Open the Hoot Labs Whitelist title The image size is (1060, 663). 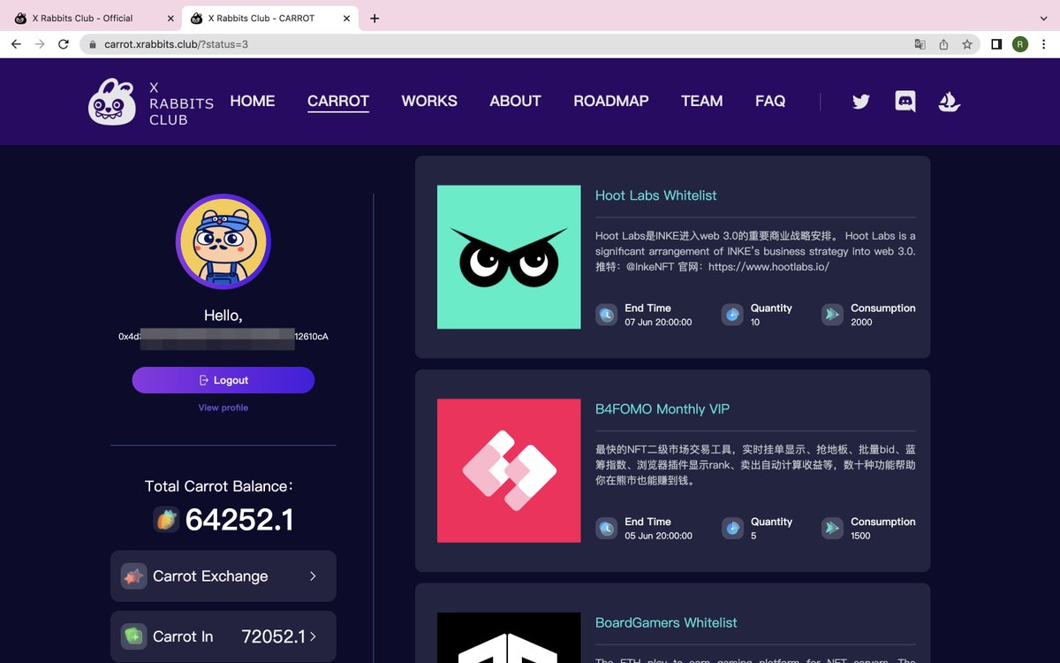tap(656, 195)
